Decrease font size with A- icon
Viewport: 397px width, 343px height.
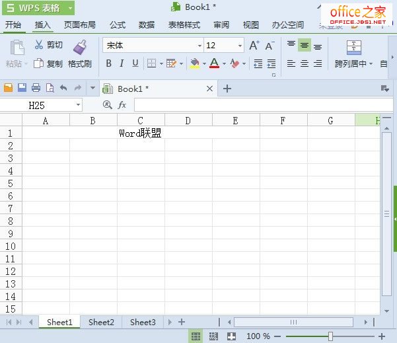point(270,46)
